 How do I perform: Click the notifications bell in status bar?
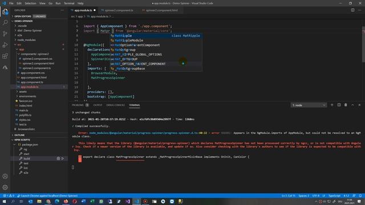[360, 196]
